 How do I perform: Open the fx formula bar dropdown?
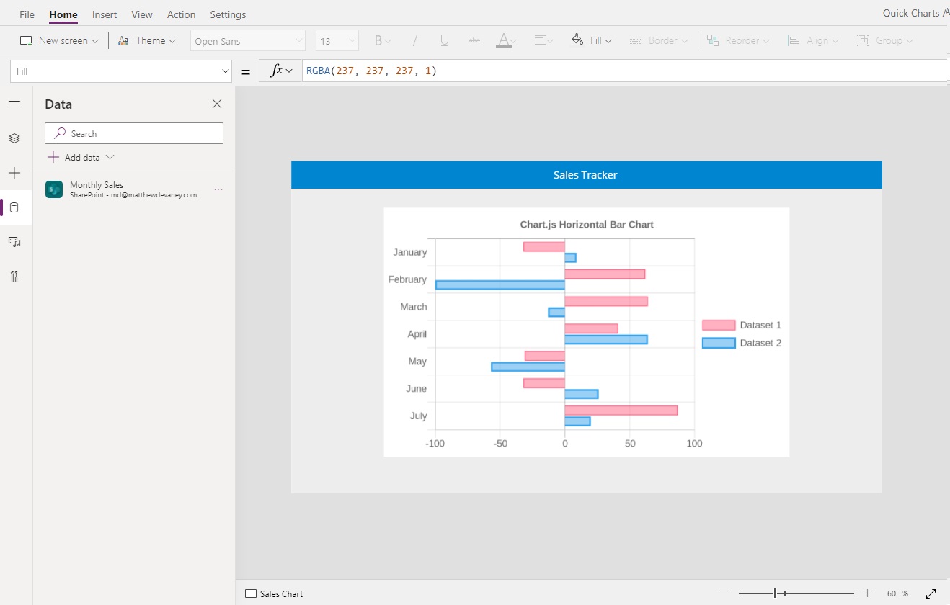click(280, 70)
